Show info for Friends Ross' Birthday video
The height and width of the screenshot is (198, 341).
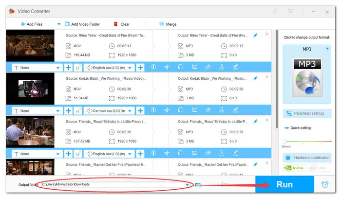coord(153,154)
